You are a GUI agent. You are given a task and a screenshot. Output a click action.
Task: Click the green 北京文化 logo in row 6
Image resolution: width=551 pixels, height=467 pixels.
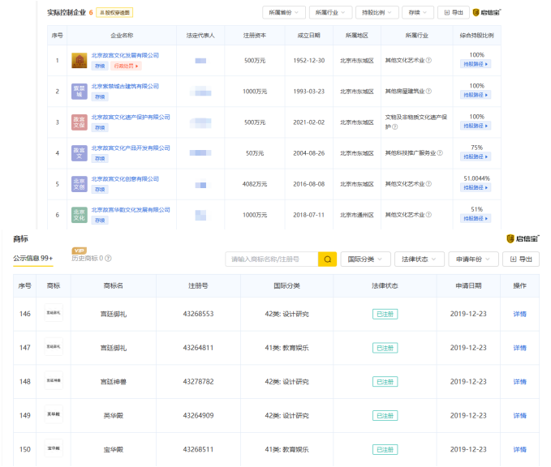[79, 215]
